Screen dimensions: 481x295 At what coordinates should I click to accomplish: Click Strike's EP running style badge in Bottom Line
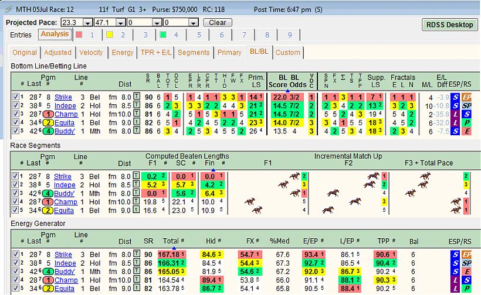(x=466, y=97)
